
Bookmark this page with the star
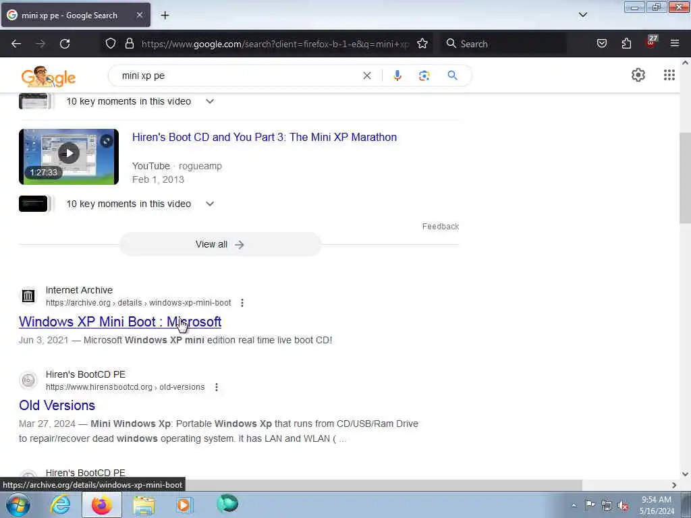(422, 43)
